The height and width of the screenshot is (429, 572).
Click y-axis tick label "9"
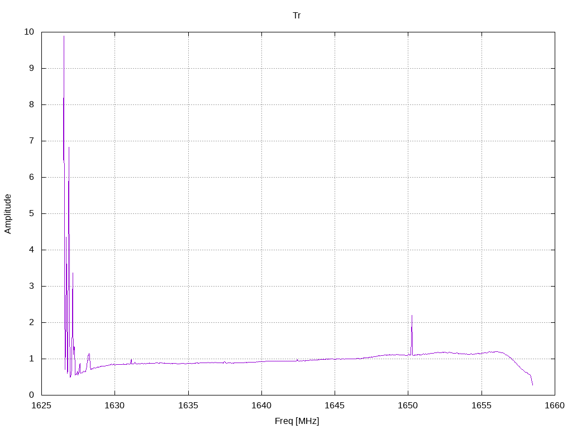point(32,68)
